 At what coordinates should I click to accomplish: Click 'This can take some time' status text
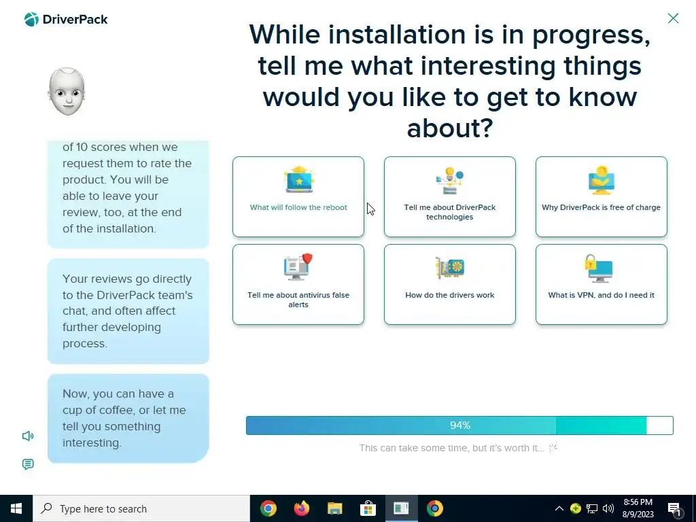[451, 448]
